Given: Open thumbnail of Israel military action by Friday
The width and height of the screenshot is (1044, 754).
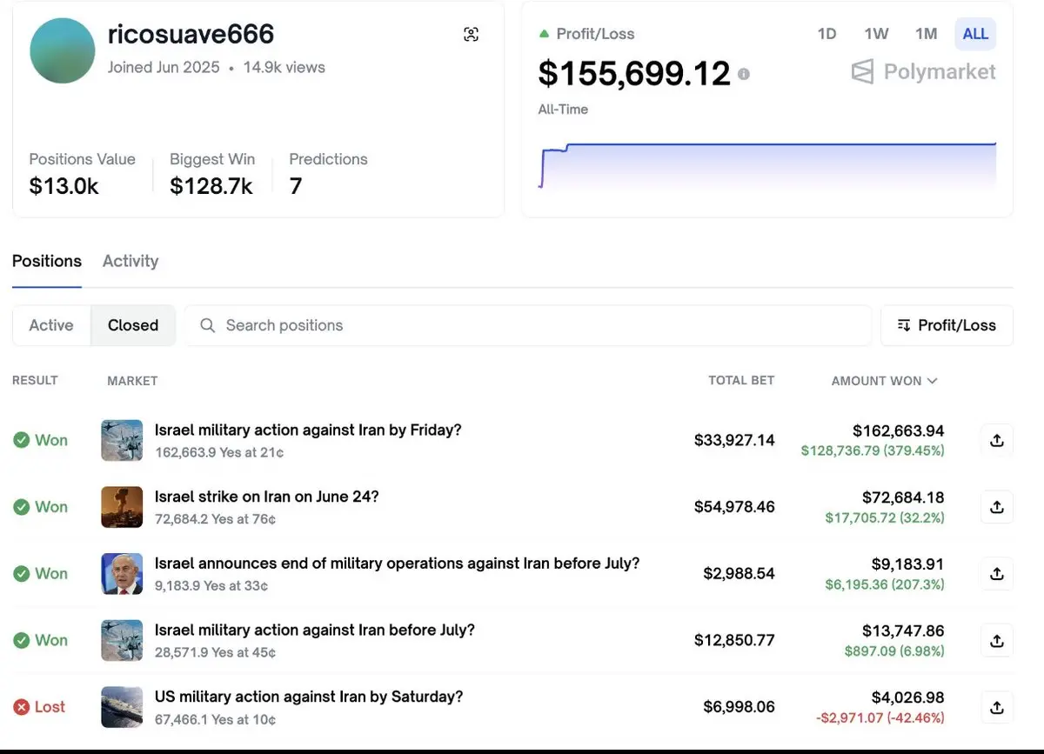Looking at the screenshot, I should coord(122,440).
